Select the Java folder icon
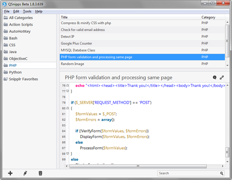 click(x=6, y=52)
